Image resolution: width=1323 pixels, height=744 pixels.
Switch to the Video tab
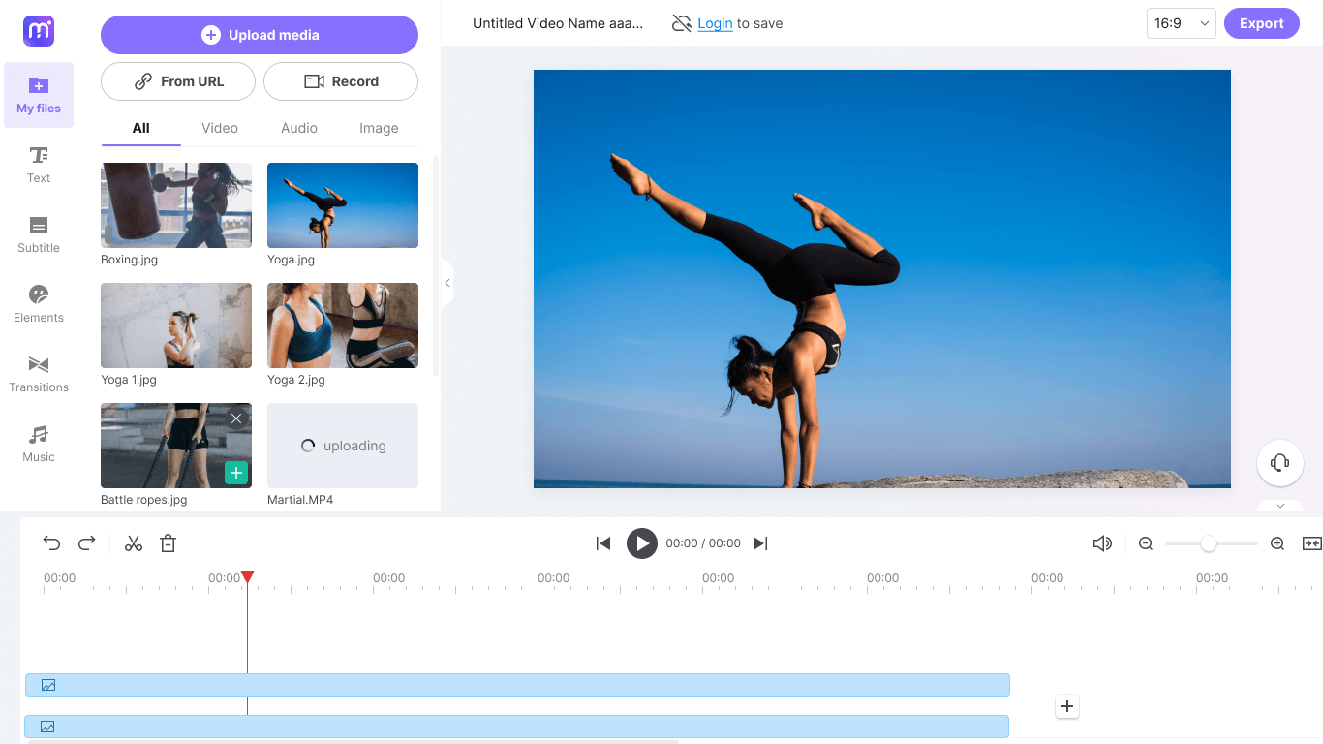pos(220,128)
